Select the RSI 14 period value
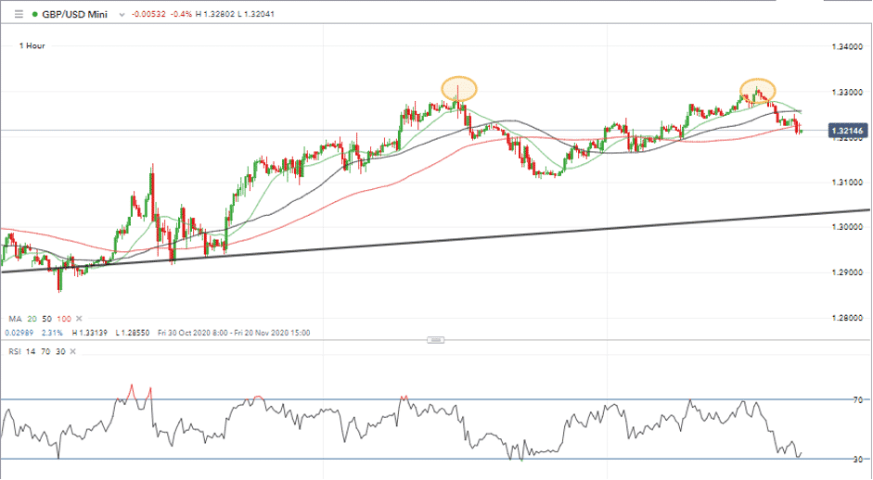The width and height of the screenshot is (873, 480). click(x=30, y=351)
